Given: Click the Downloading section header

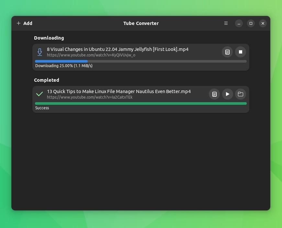Looking at the screenshot, I should point(49,38).
